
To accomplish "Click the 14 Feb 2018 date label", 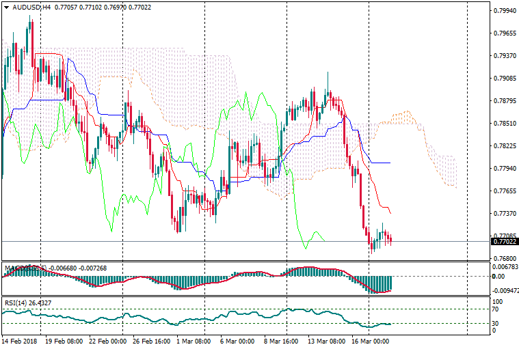I will point(21,340).
